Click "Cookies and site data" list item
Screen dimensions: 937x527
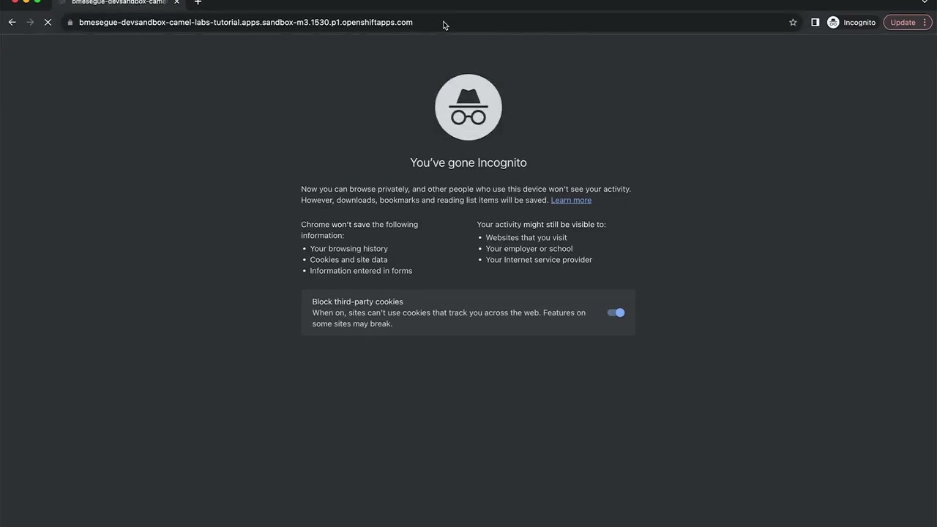click(348, 260)
